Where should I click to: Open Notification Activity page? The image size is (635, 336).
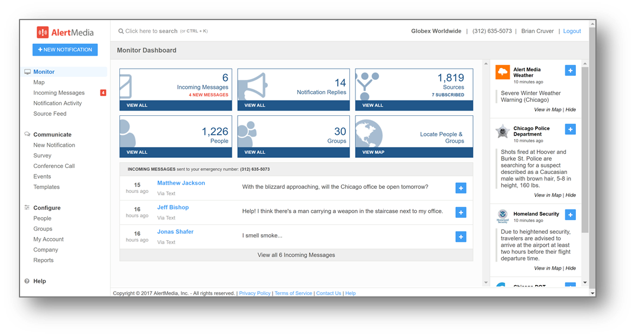pos(57,104)
